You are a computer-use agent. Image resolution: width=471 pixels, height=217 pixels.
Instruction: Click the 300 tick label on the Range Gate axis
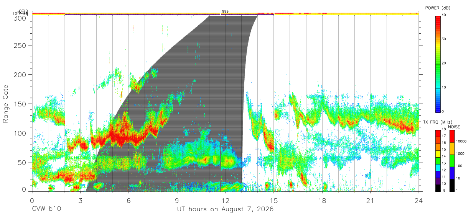click(20, 18)
